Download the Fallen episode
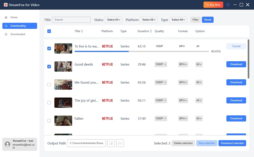This screenshot has height=157, width=254. click(236, 118)
